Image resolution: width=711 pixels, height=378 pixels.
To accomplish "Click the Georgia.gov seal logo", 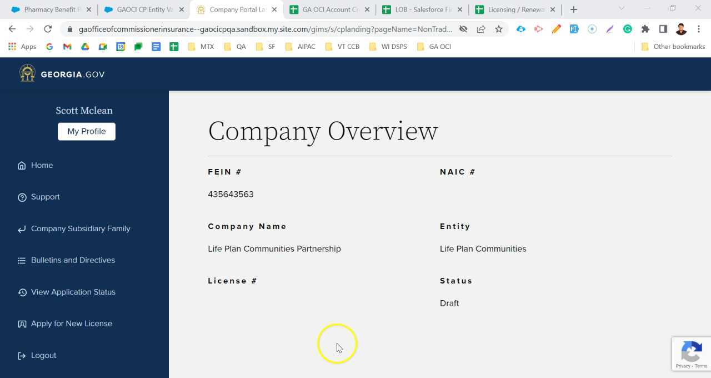I will [27, 73].
